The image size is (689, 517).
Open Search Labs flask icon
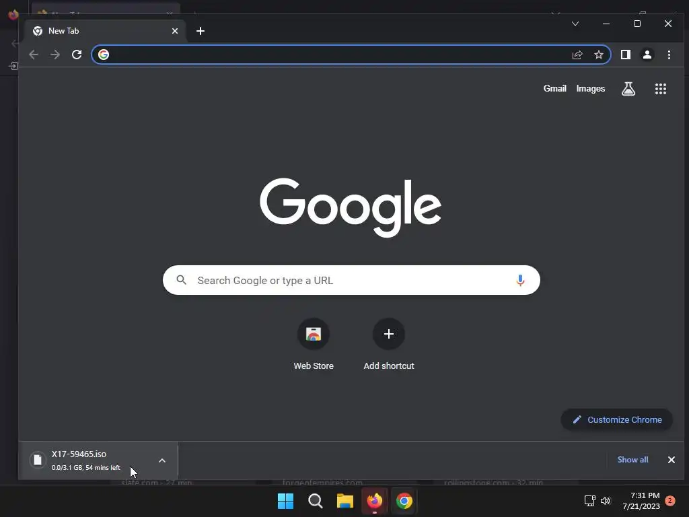pyautogui.click(x=628, y=89)
